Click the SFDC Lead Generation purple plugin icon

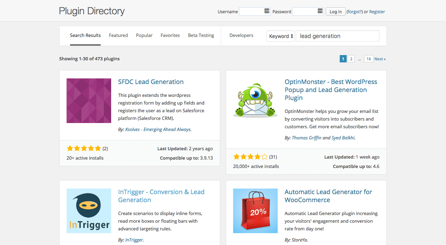tap(89, 101)
